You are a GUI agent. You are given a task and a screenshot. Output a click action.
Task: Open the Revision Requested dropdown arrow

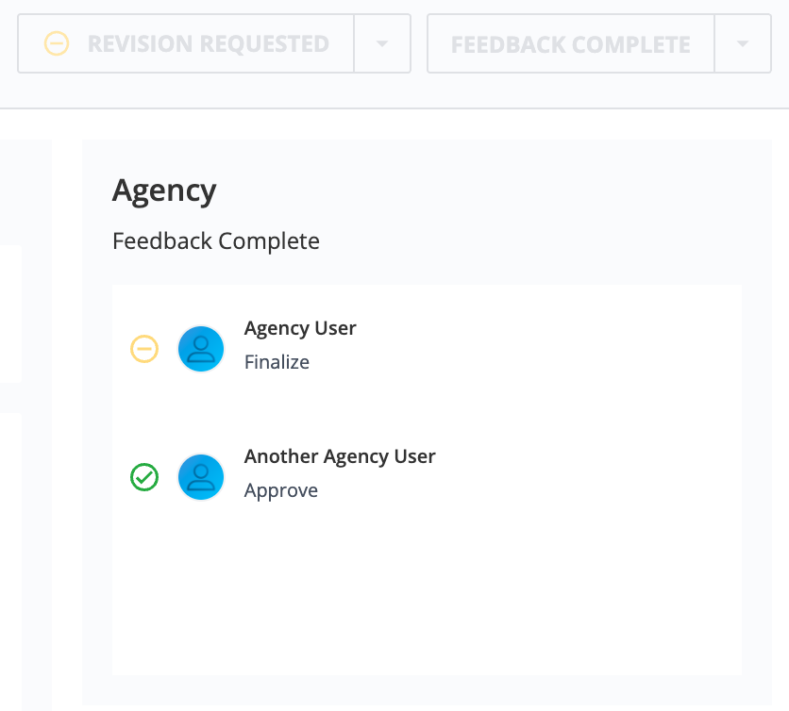pos(382,43)
